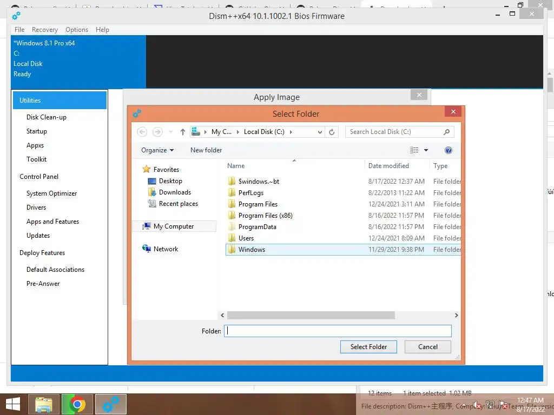The height and width of the screenshot is (415, 554).
Task: Click the Downloads folder icon in Favorites
Action: 152,192
